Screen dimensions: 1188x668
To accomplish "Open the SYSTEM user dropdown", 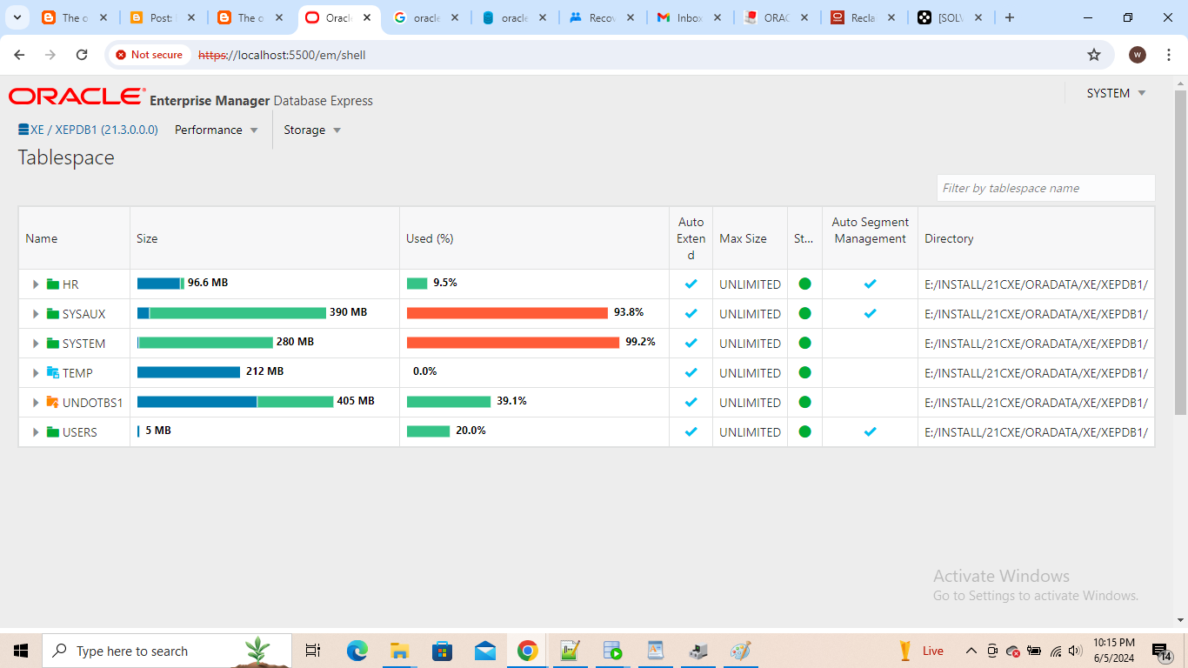I will (1116, 93).
